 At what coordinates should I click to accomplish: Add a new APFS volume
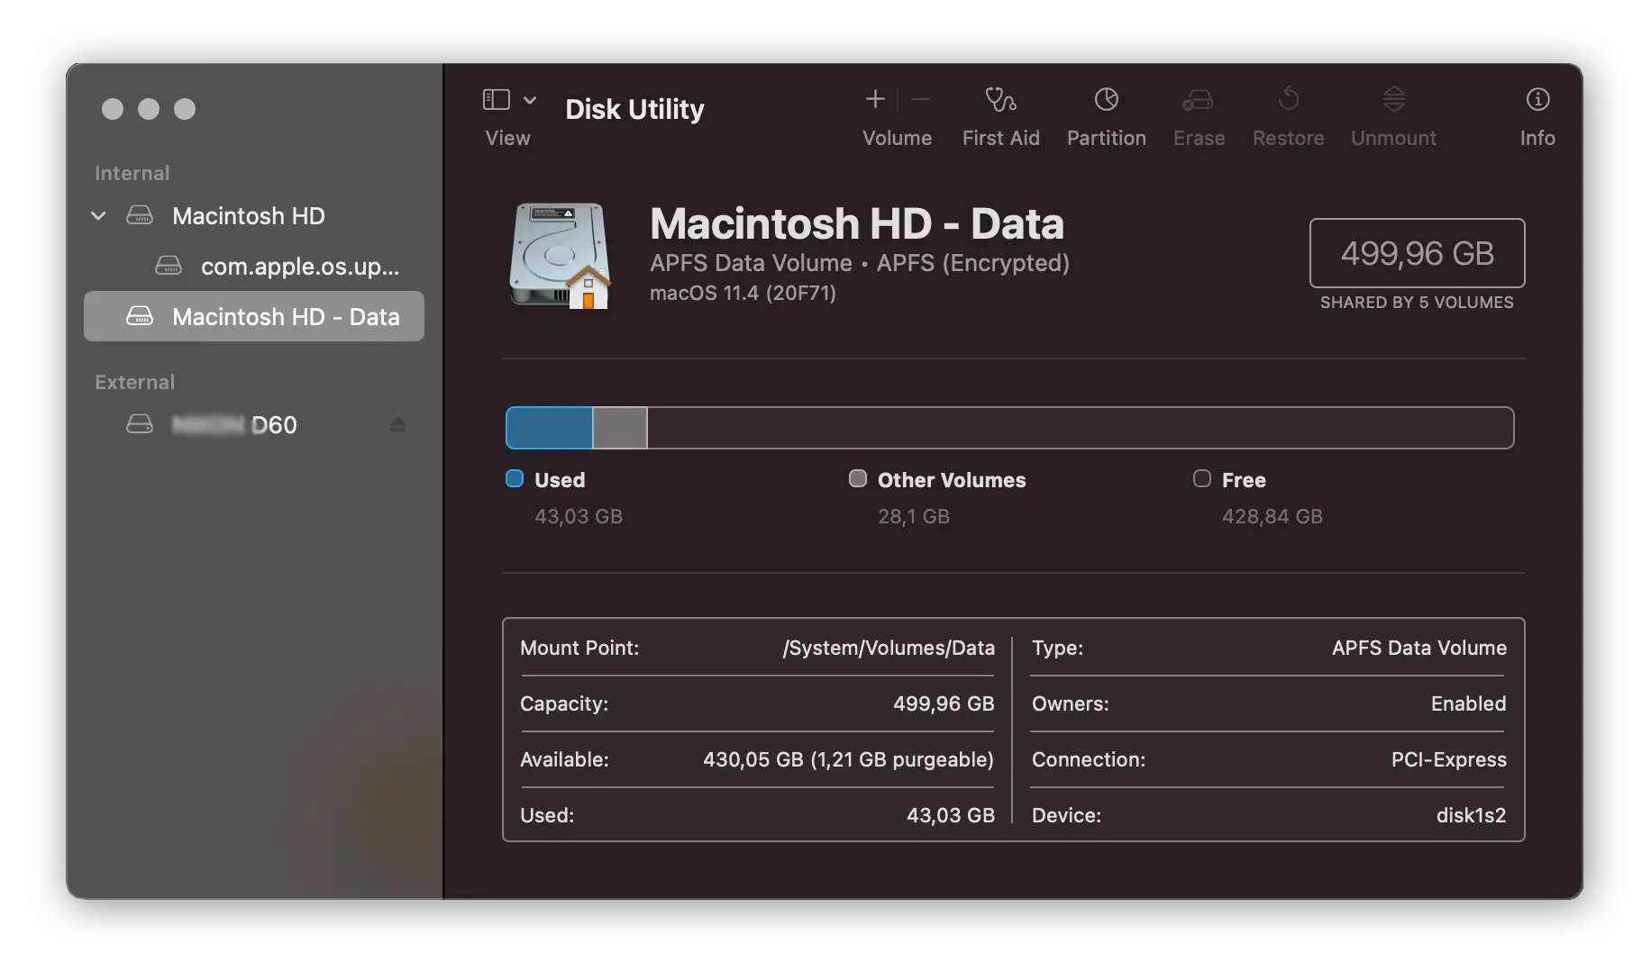pyautogui.click(x=875, y=99)
